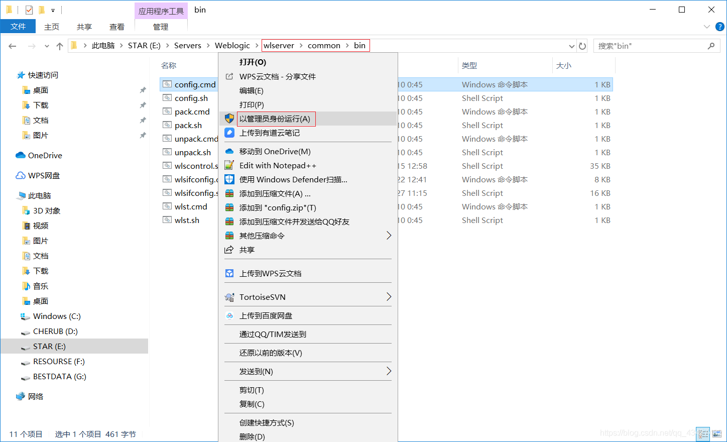Image resolution: width=727 pixels, height=442 pixels.
Task: Select 创建快捷方式(S) menu entry
Action: point(308,422)
